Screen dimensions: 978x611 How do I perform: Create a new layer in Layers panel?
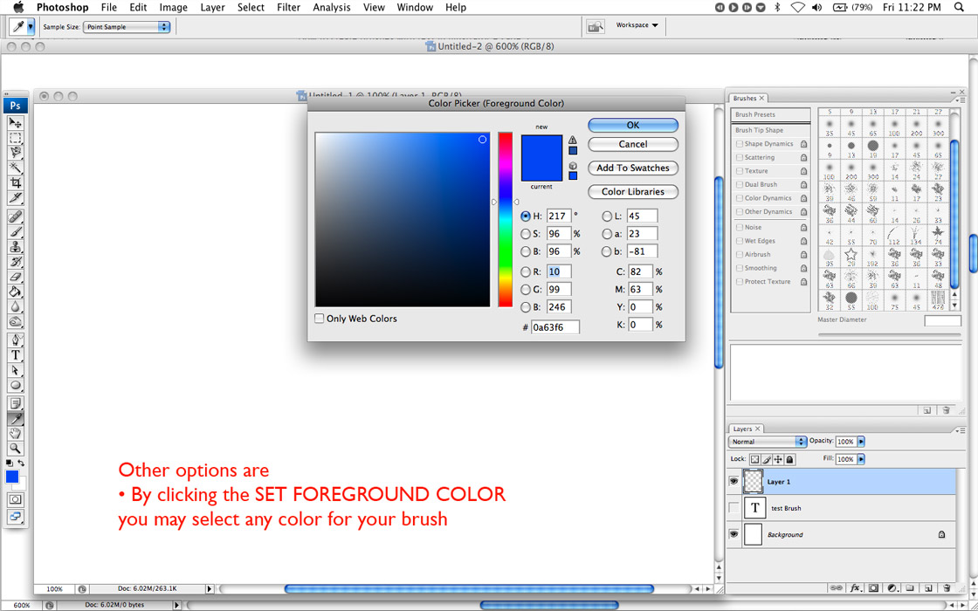[928, 587]
